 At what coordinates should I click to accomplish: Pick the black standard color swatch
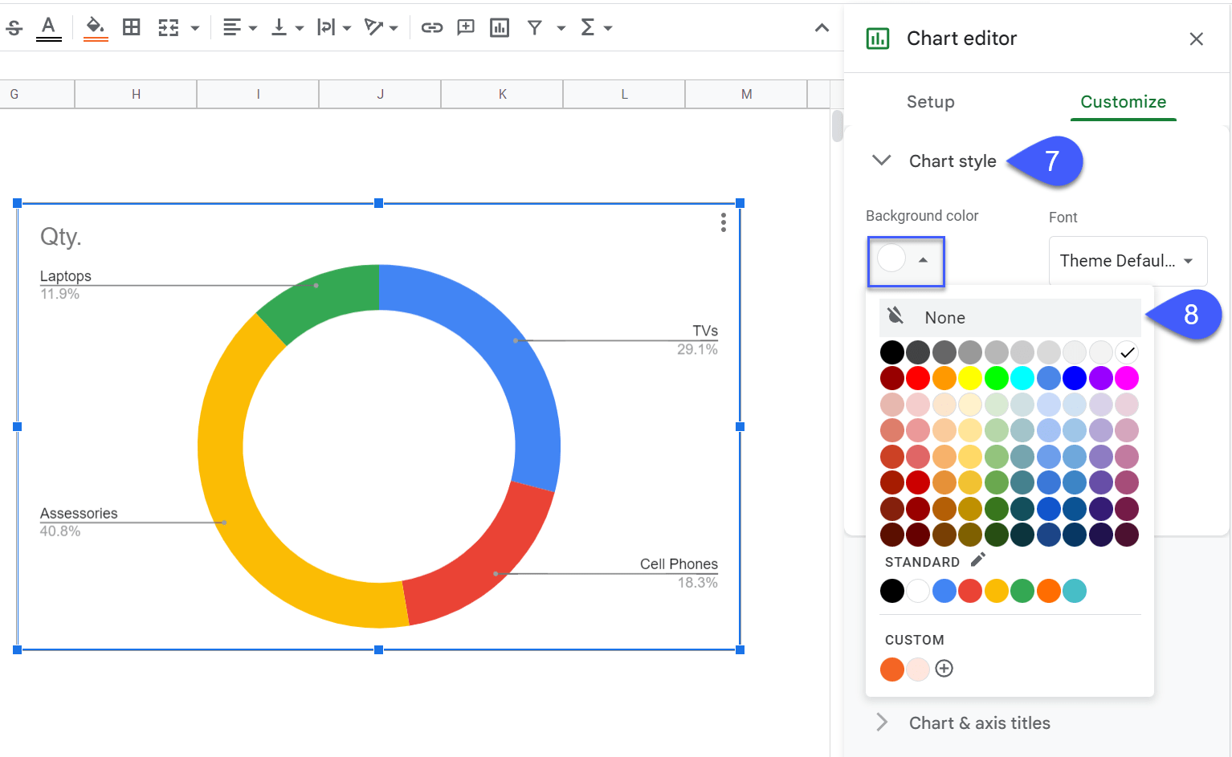click(892, 591)
